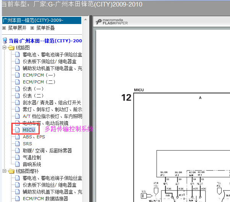Image resolution: width=230 pixels, height=202 pixels.
Task: Click the page icon beside SRS
Action: click(18, 144)
